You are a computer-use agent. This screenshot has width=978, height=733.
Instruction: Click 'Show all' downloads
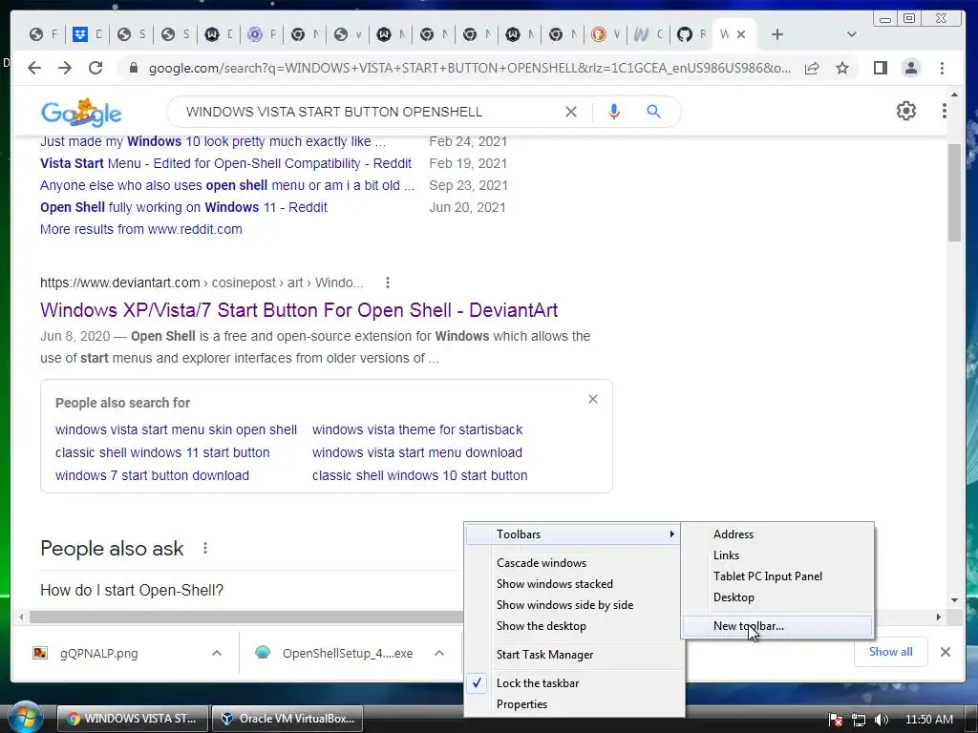(890, 652)
